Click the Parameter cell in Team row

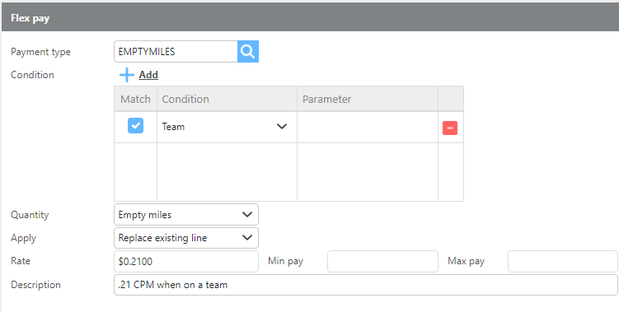click(x=368, y=127)
